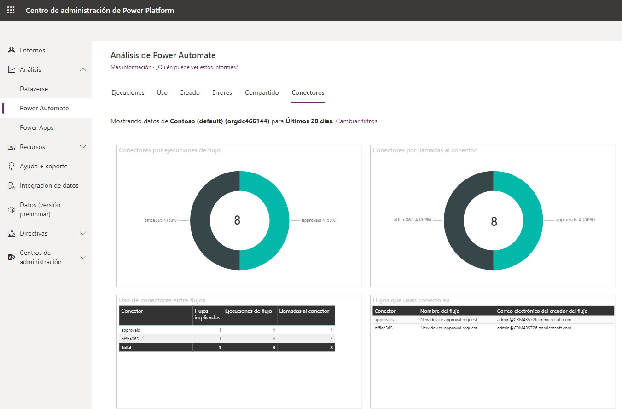Click the Centros de administración icon
The image size is (622, 409).
[12, 258]
